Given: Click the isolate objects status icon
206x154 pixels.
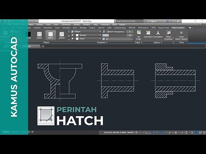Looking at the screenshot, I should pyautogui.click(x=192, y=133).
